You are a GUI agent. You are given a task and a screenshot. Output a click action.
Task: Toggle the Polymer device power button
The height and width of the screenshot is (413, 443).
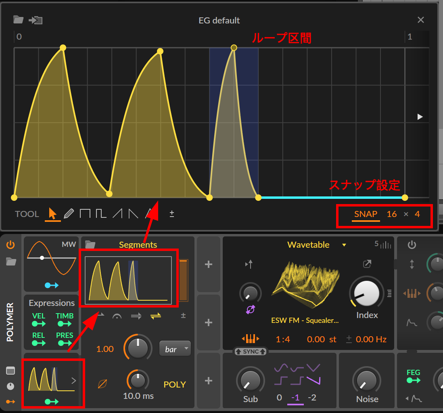(11, 244)
